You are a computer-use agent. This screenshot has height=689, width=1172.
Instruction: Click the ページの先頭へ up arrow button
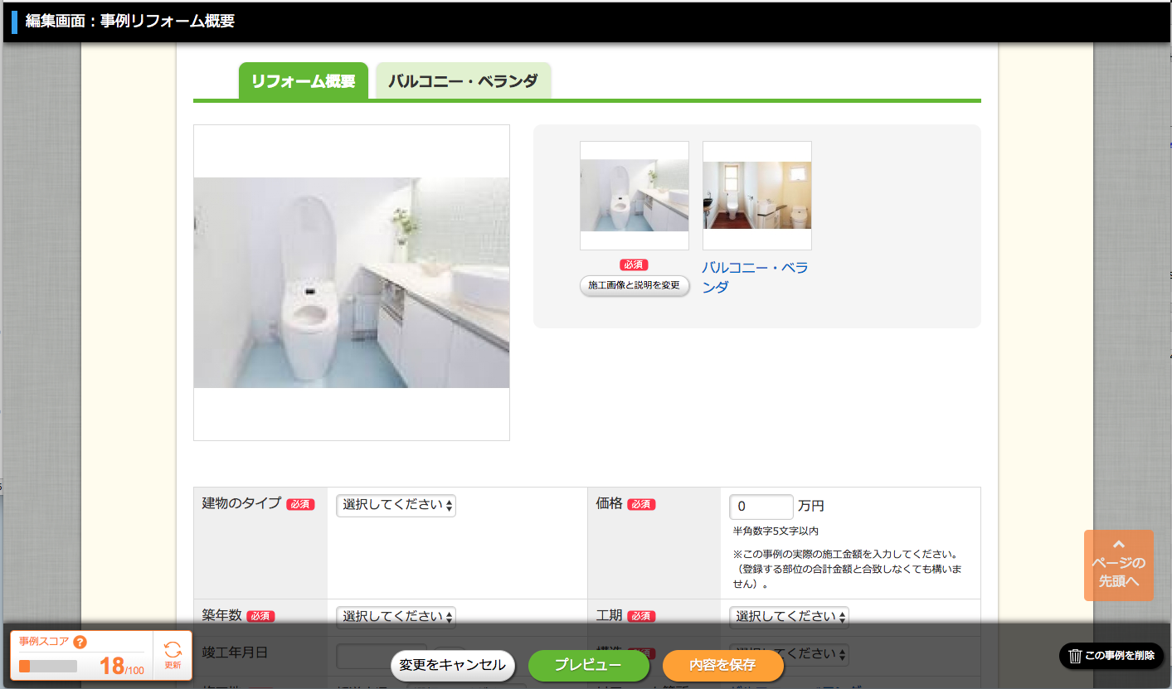pyautogui.click(x=1118, y=565)
